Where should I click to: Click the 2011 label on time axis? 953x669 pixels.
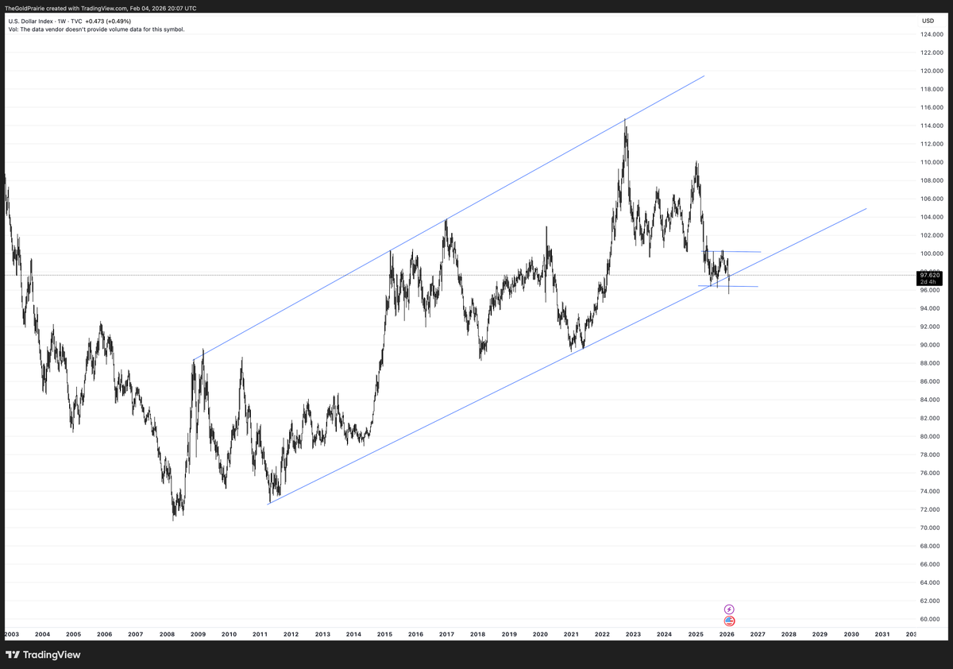point(260,635)
